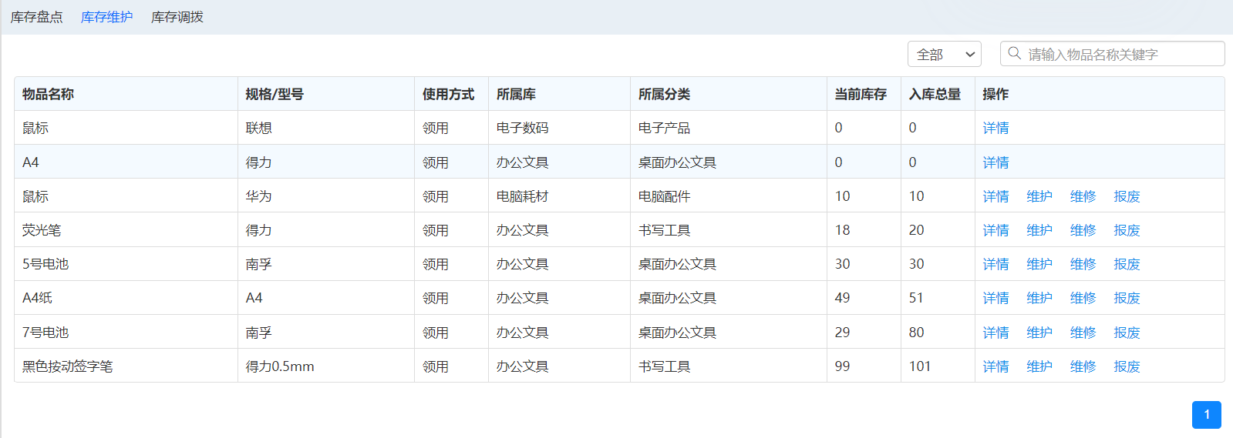Select the 库存维护 tab
1233x438 pixels.
tap(106, 17)
